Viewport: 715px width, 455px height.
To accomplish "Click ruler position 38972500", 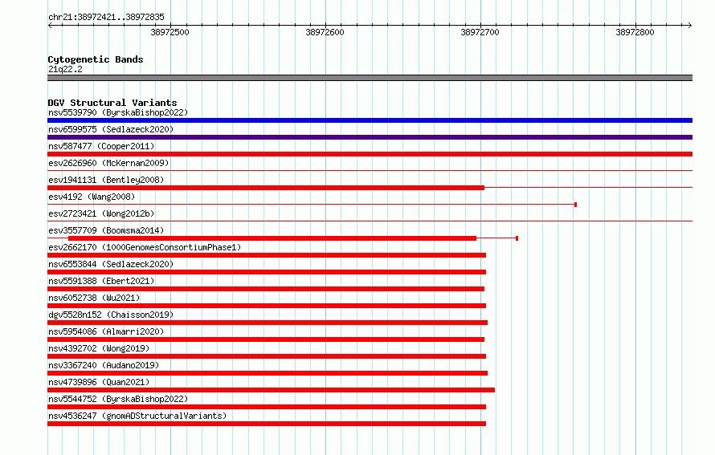I will pos(170,32).
